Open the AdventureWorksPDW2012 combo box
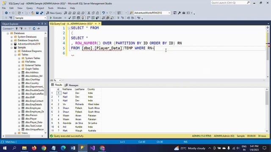This screenshot has width=271, height=152. click(x=152, y=13)
